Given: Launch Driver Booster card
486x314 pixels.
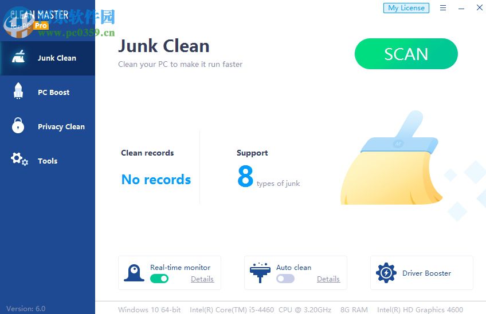Looking at the screenshot, I should 422,273.
